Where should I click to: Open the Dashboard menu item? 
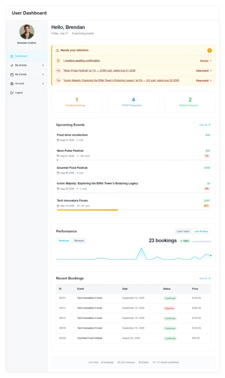pos(27,56)
